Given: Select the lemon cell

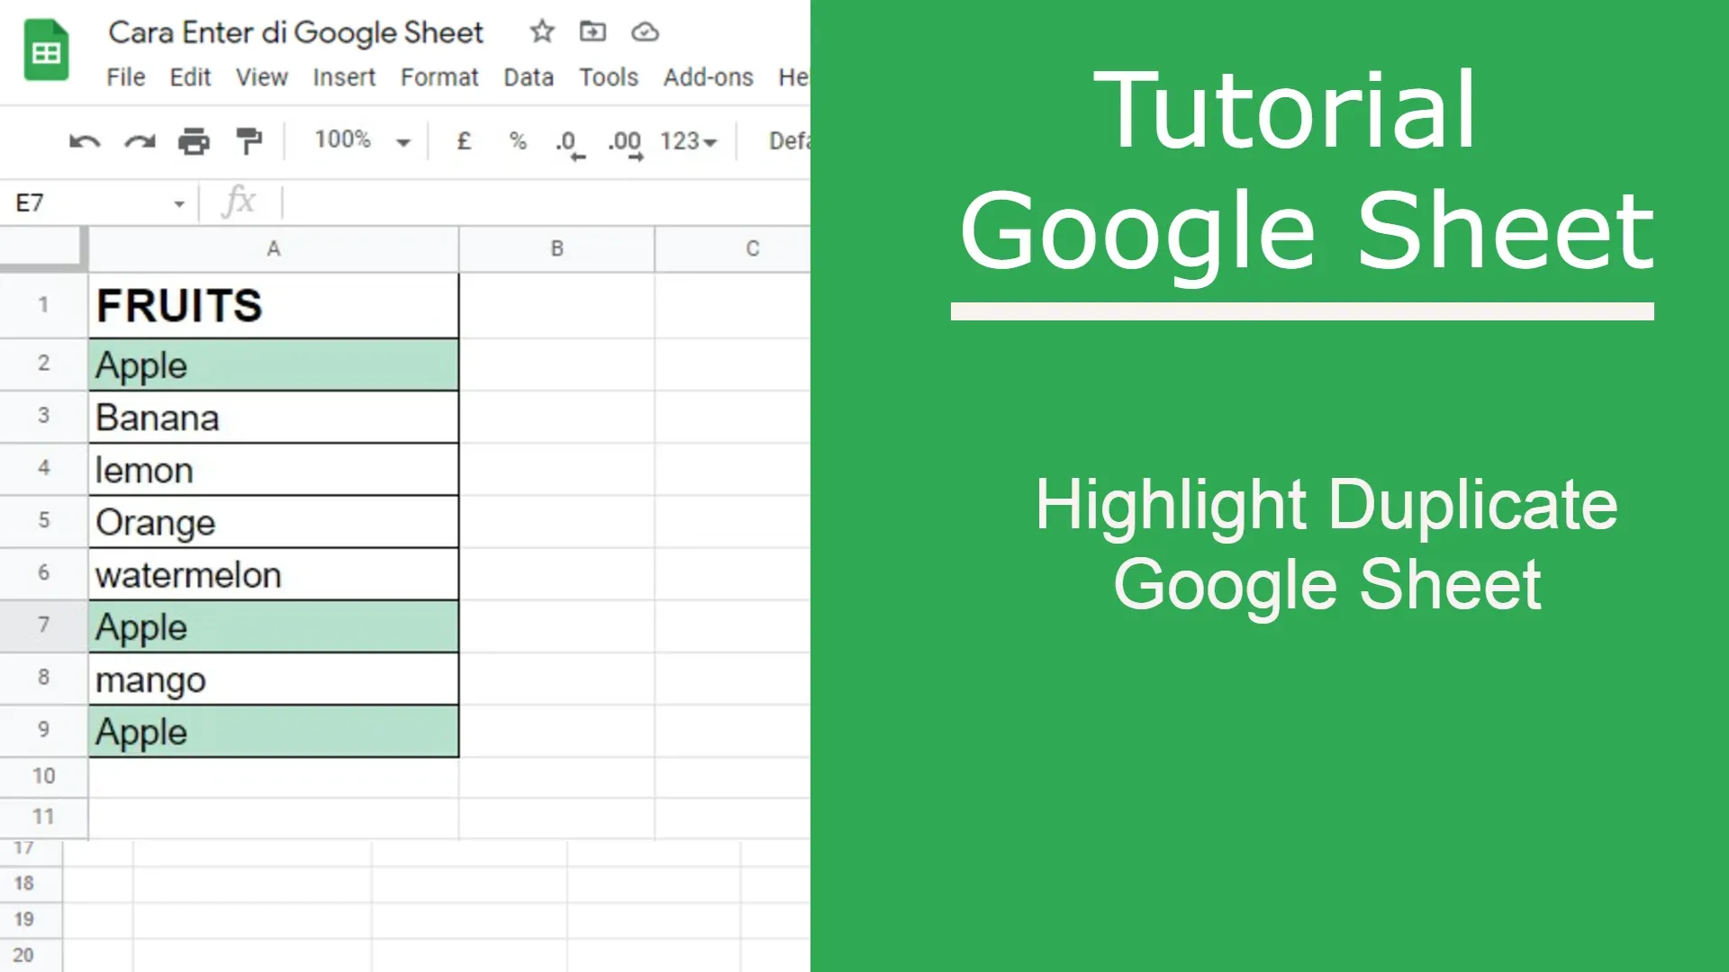Looking at the screenshot, I should click(x=274, y=469).
